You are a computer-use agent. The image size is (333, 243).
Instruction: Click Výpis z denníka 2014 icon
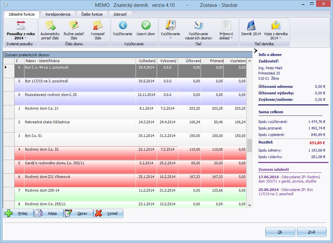click(x=276, y=25)
